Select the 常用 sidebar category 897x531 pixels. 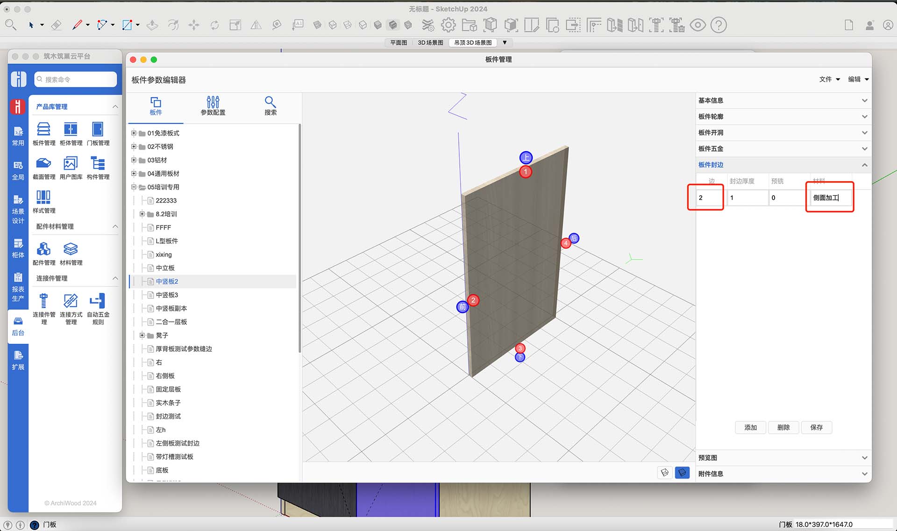tap(18, 136)
